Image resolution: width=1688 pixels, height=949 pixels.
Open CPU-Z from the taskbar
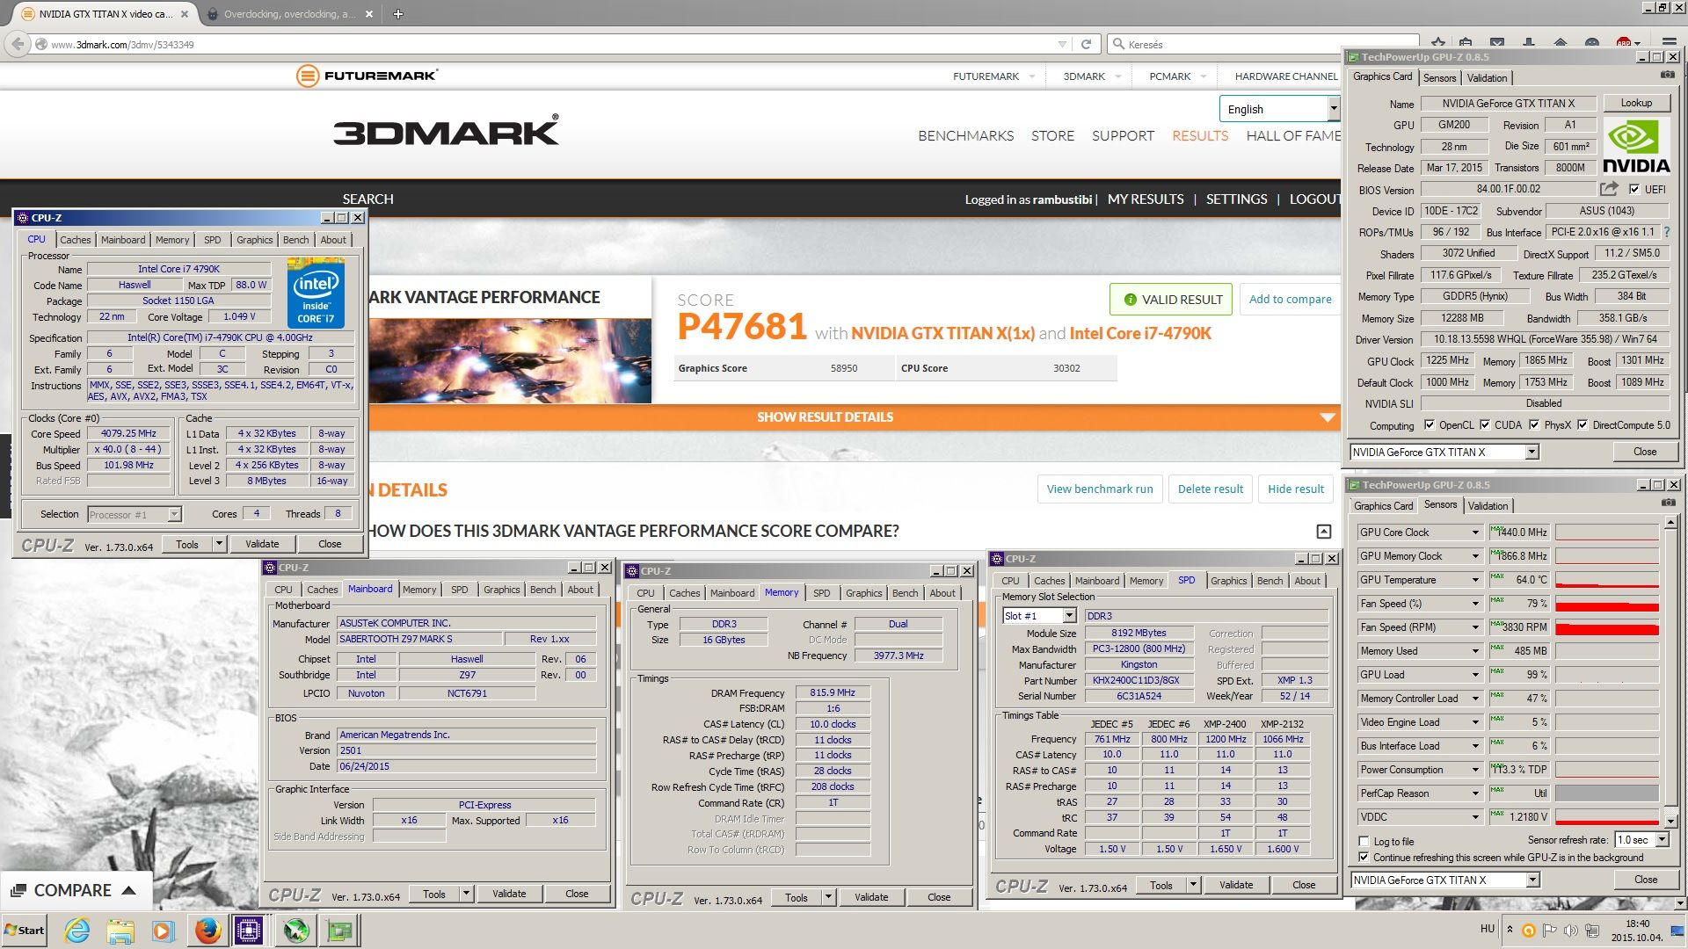(x=249, y=930)
